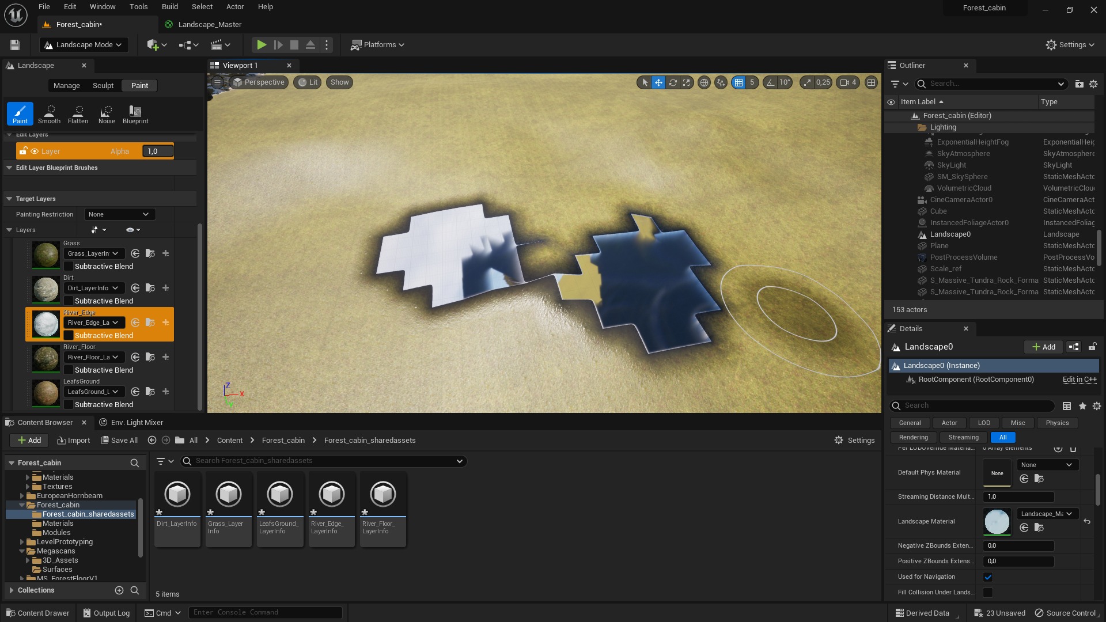Screen dimensions: 1106x622
Task: Click the Streaming Distance Multiplier field
Action: (1018, 496)
